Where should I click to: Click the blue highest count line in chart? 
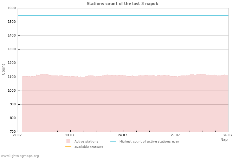pyautogui.click(x=123, y=16)
